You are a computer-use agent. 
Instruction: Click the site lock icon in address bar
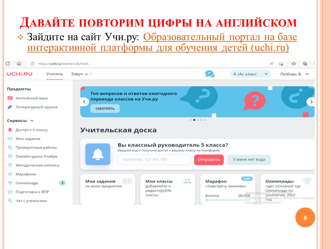coord(33,64)
